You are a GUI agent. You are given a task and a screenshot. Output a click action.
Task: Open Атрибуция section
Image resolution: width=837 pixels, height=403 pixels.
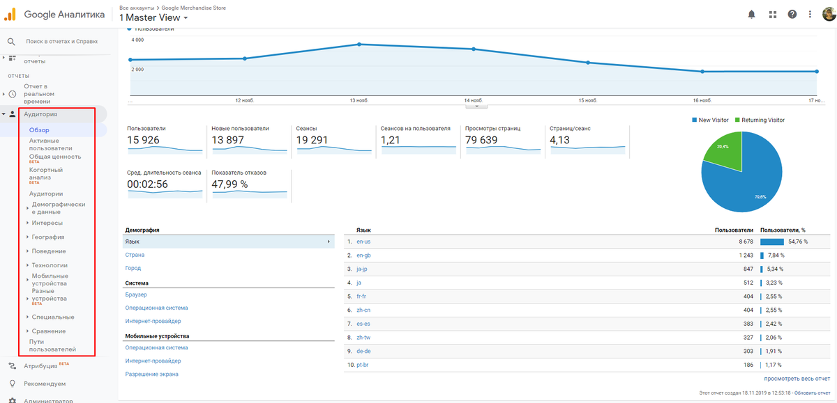[41, 365]
